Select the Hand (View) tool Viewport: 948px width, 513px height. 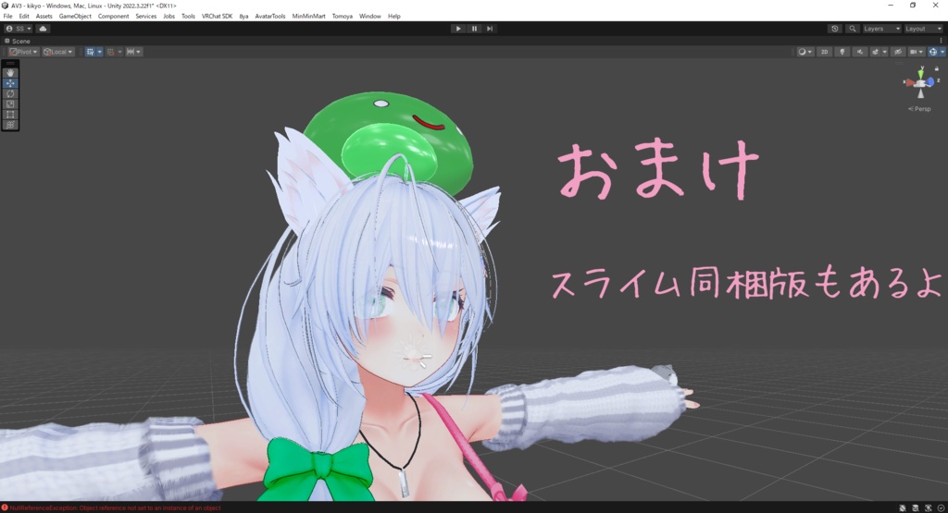tap(10, 72)
